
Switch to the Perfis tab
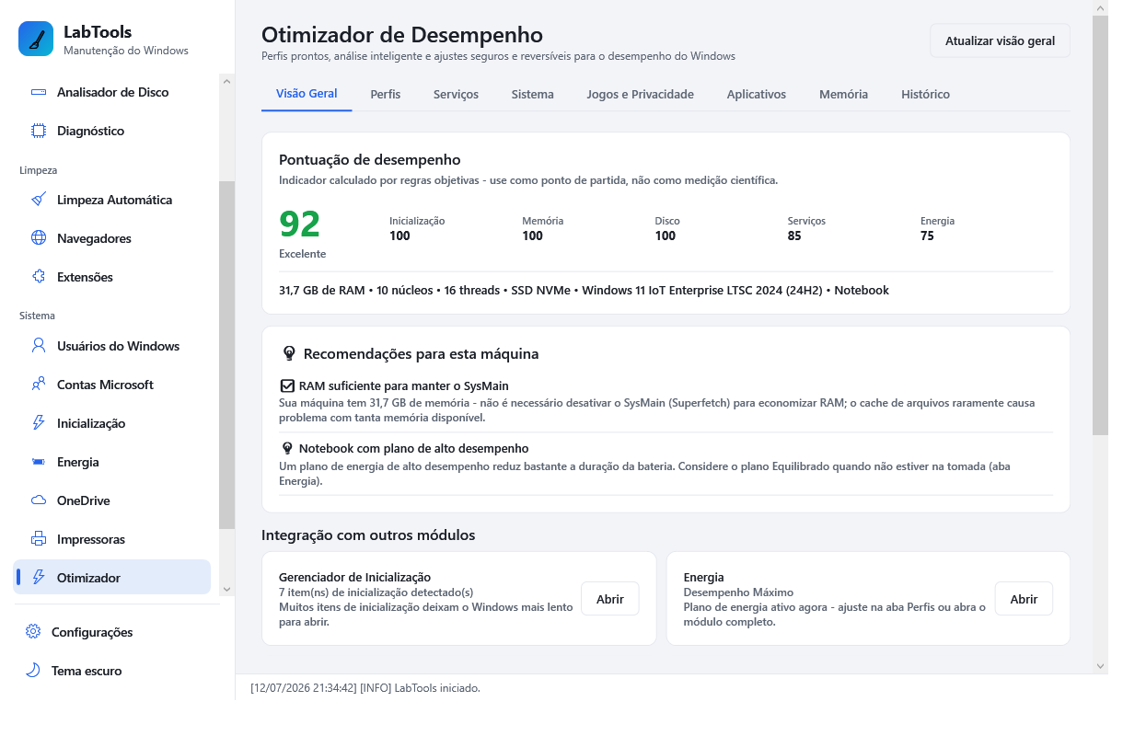386,94
